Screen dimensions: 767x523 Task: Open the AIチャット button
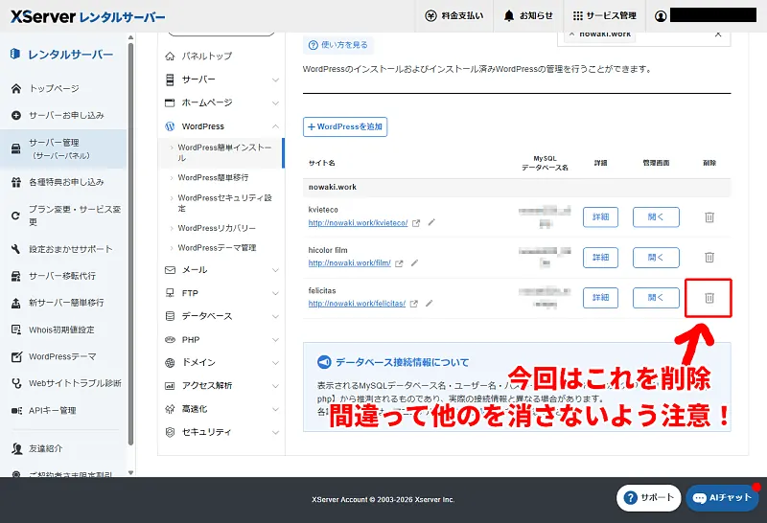click(x=723, y=497)
